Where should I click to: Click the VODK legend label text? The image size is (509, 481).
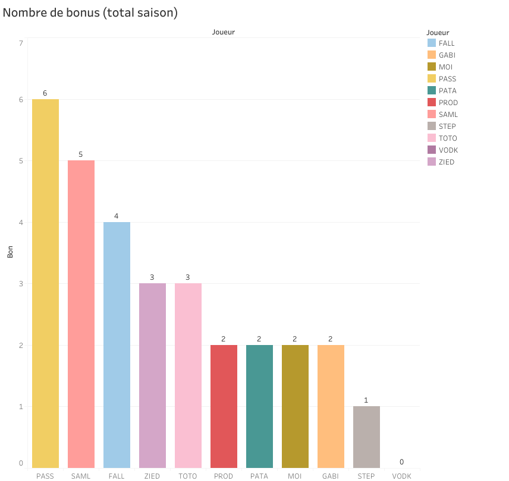(x=448, y=150)
